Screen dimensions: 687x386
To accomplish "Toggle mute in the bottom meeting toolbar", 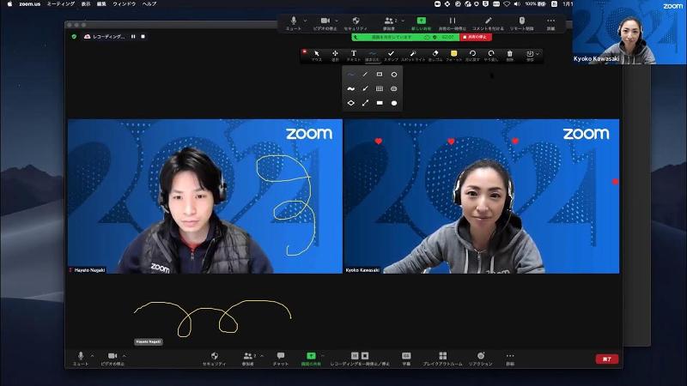I will (81, 357).
